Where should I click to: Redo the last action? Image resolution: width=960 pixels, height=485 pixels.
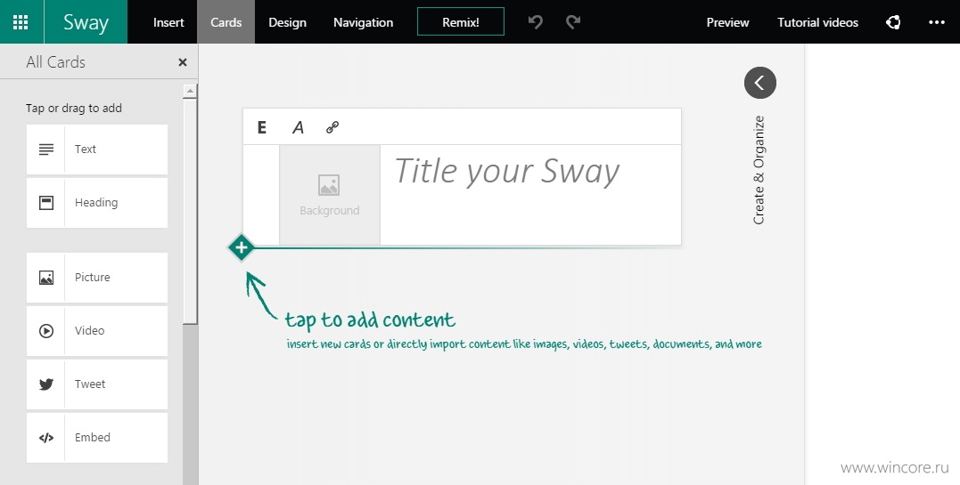[573, 22]
